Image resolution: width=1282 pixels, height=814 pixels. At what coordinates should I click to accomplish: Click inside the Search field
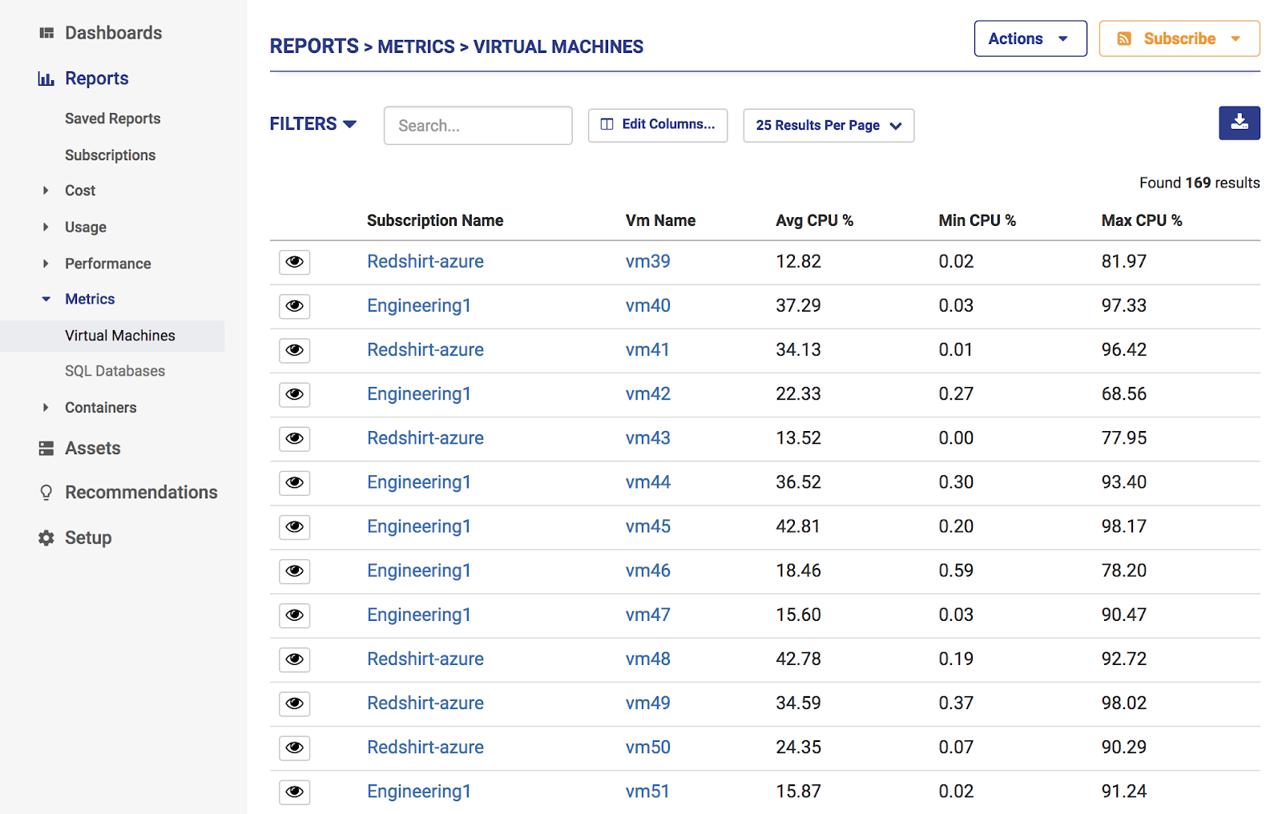478,125
